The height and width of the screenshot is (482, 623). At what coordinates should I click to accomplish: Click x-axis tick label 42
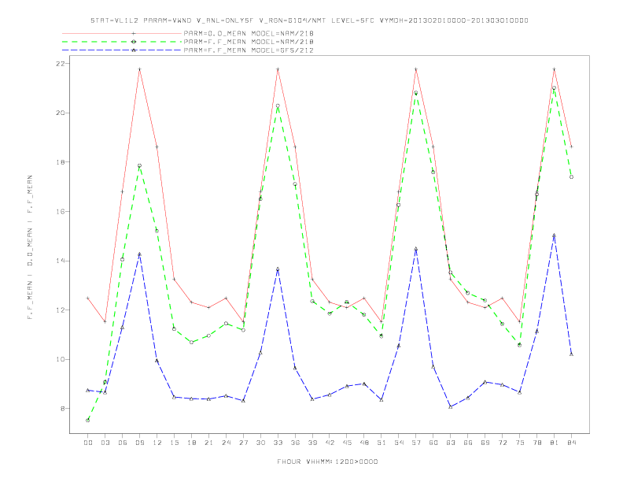tap(330, 443)
